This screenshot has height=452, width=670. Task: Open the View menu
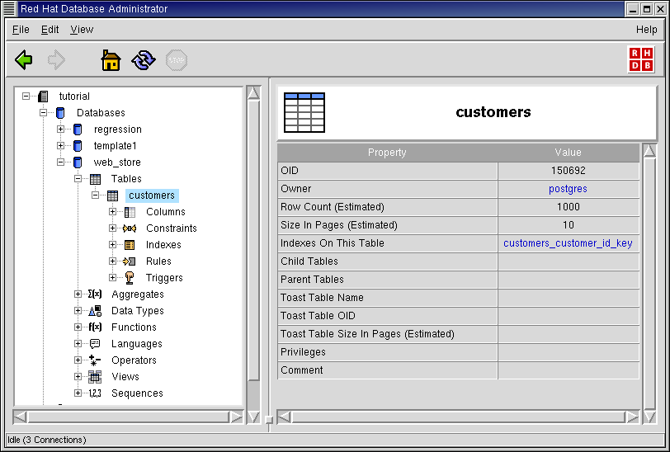82,30
